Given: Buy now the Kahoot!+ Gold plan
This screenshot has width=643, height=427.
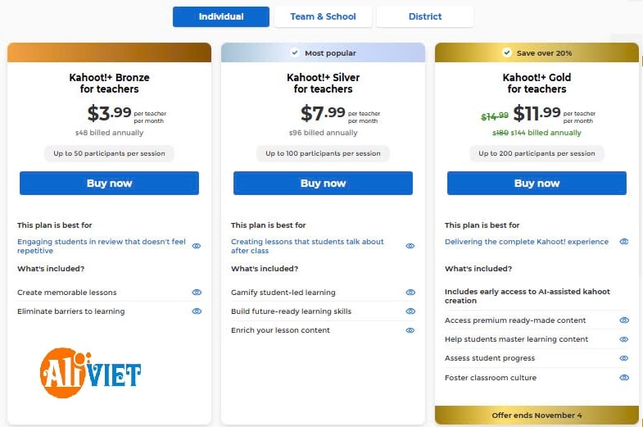Looking at the screenshot, I should click(537, 183).
